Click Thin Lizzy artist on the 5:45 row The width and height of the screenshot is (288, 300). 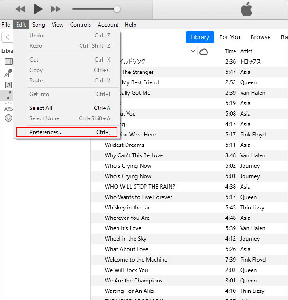tap(252, 208)
